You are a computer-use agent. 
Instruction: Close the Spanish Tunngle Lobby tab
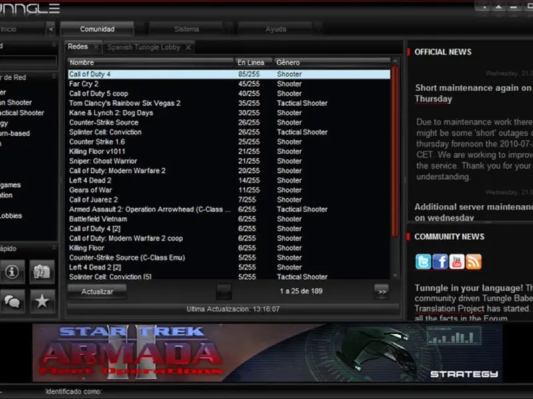click(x=189, y=47)
